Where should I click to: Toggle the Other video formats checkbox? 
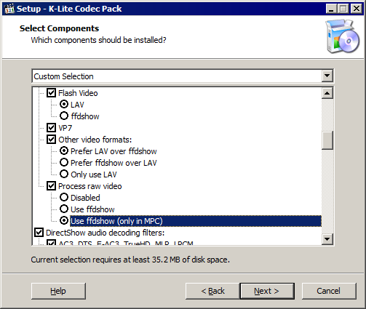(x=51, y=140)
